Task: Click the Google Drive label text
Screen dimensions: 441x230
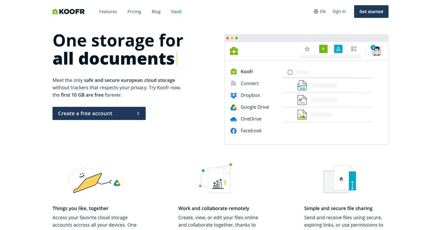Action: [255, 107]
